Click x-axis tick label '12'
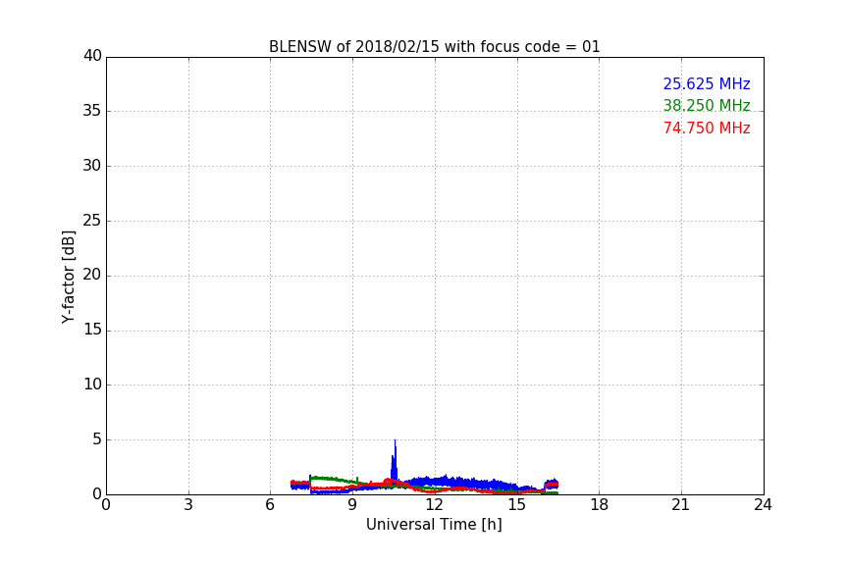Viewport: 848px width, 565px height. click(435, 505)
